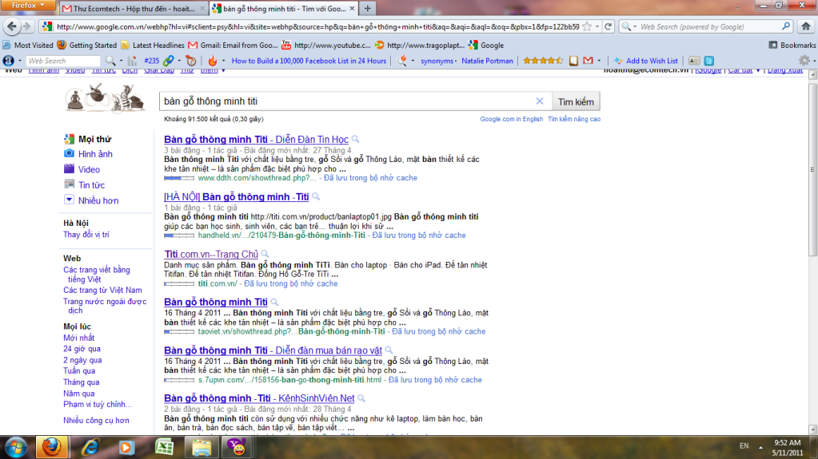Click the Alexa toolbar search magnifier

pos(110,61)
